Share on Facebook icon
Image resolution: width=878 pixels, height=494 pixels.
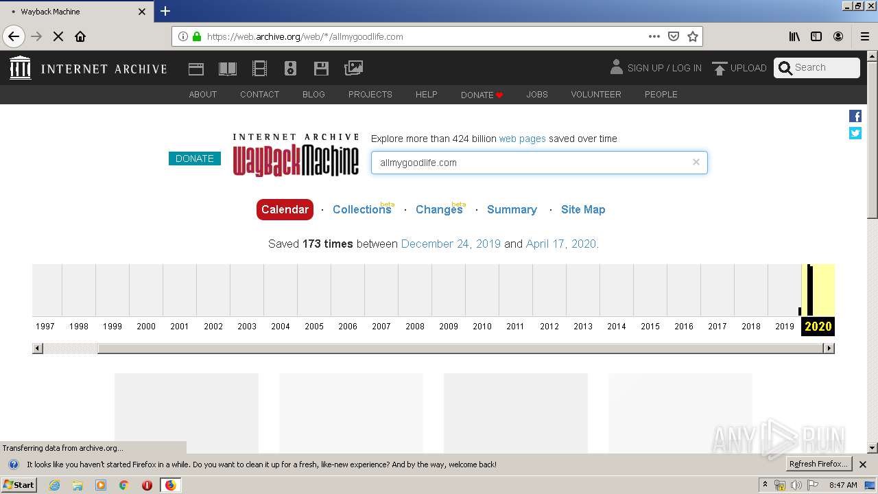click(855, 116)
